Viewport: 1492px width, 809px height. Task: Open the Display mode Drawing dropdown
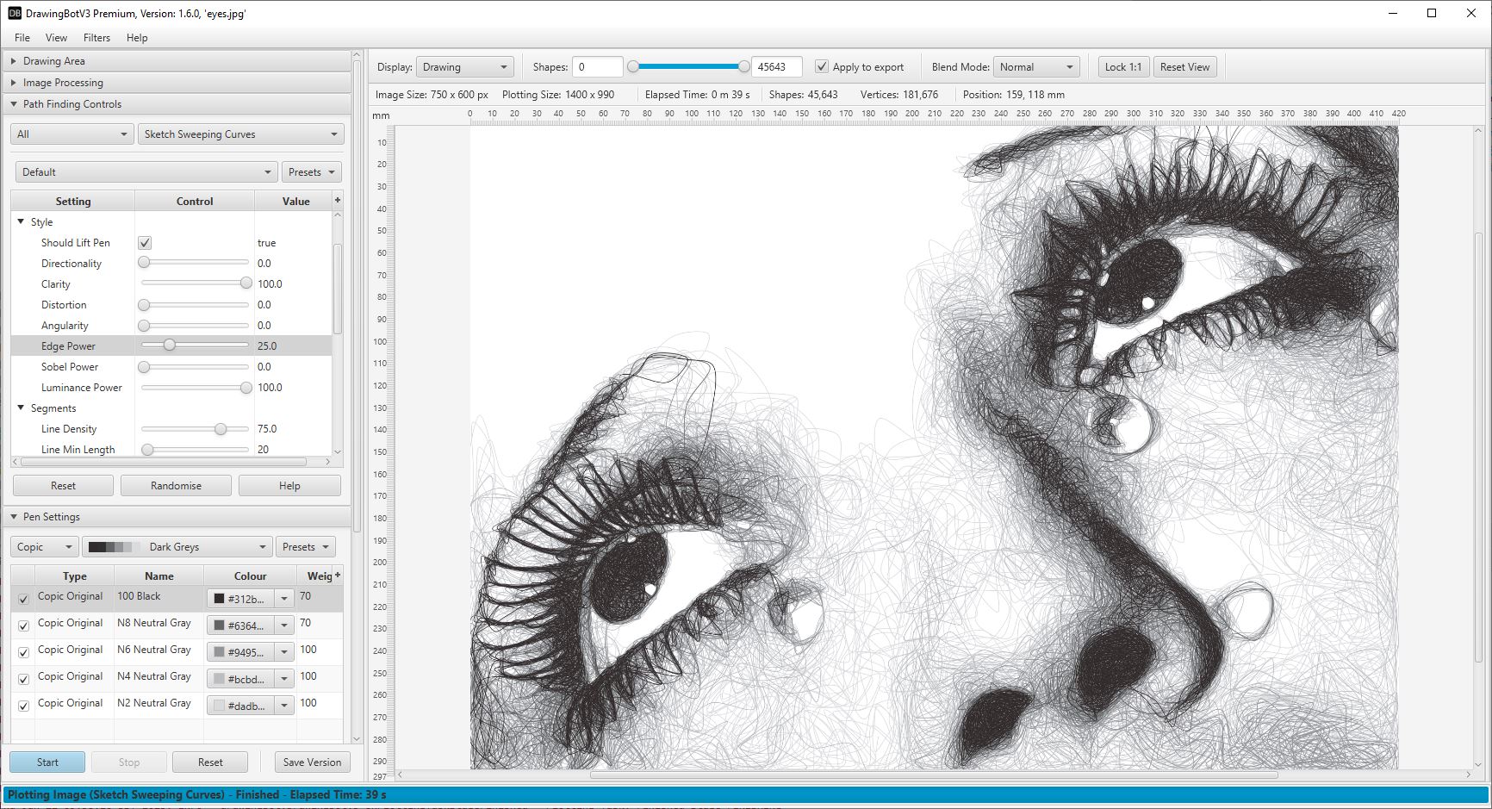[465, 66]
